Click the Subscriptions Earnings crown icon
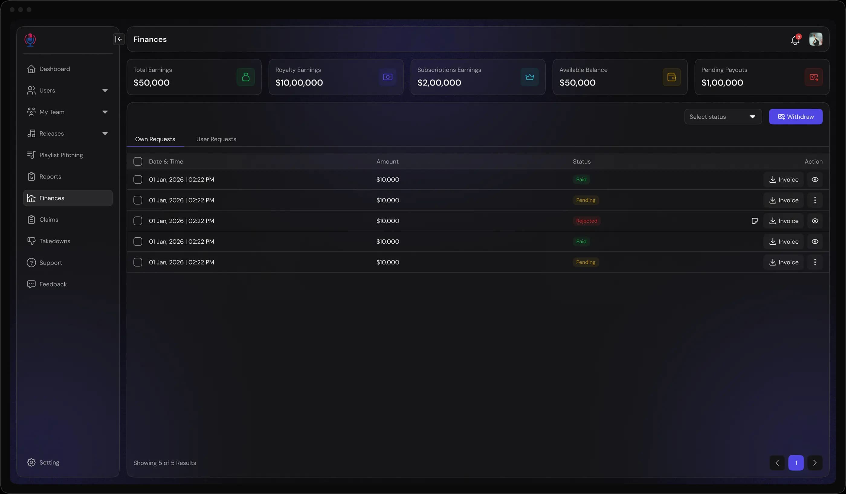The image size is (846, 494). (x=530, y=77)
